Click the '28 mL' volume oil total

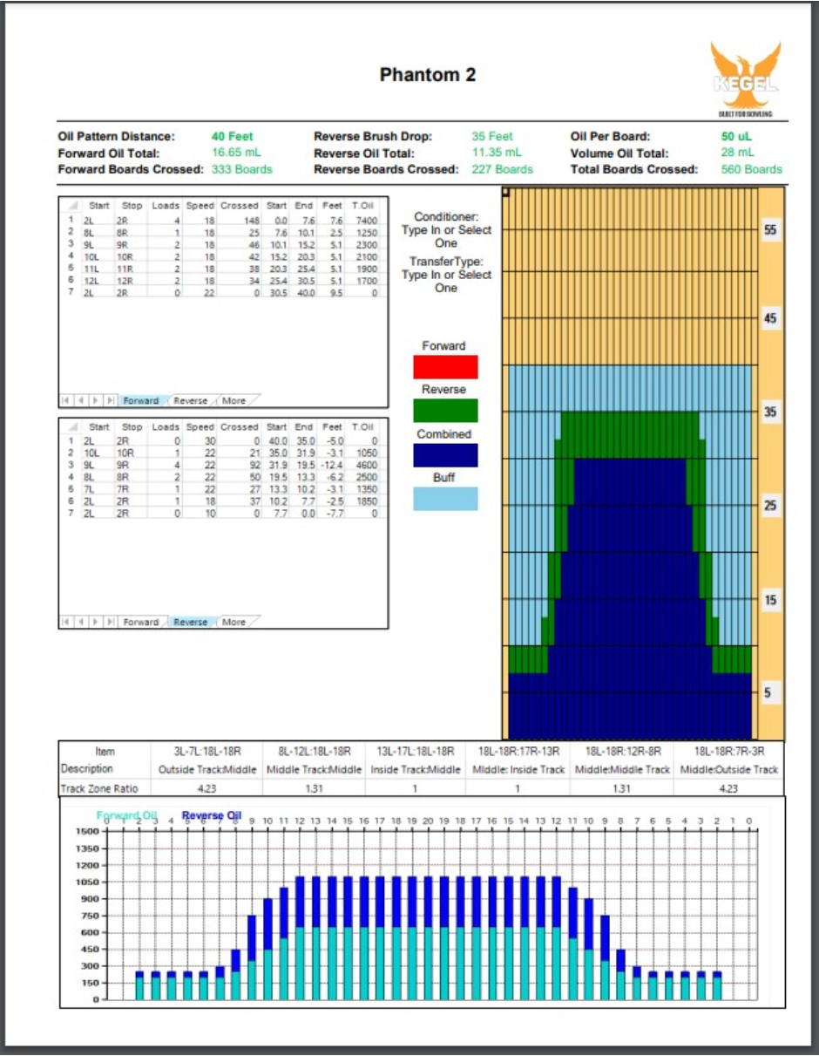pos(737,153)
